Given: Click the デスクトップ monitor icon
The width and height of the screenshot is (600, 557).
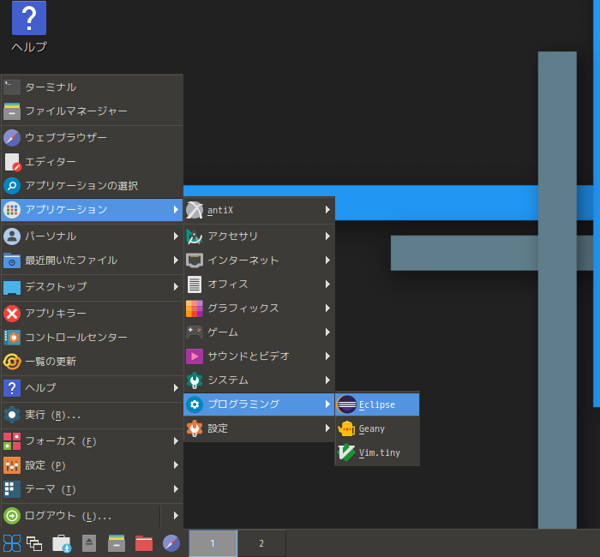Looking at the screenshot, I should click(12, 287).
